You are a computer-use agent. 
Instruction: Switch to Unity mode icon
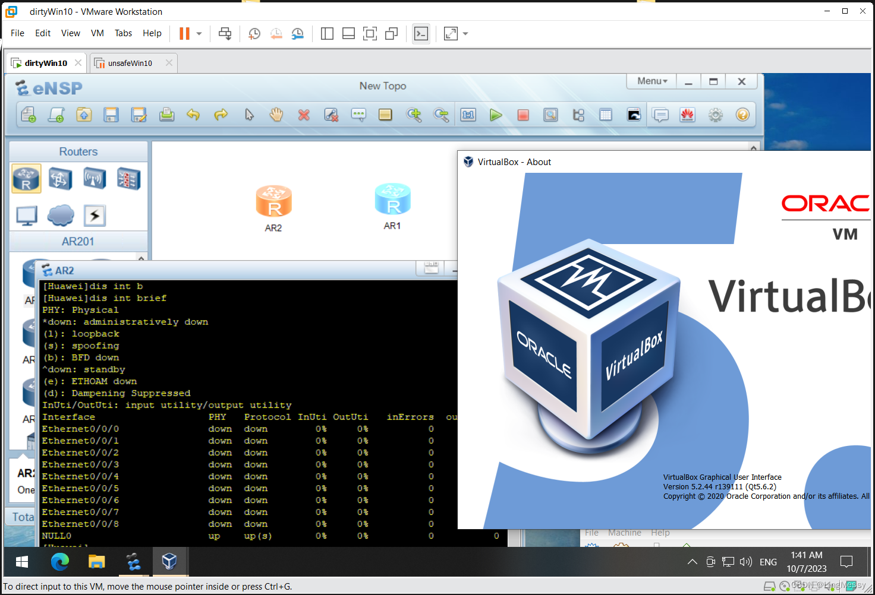click(391, 34)
